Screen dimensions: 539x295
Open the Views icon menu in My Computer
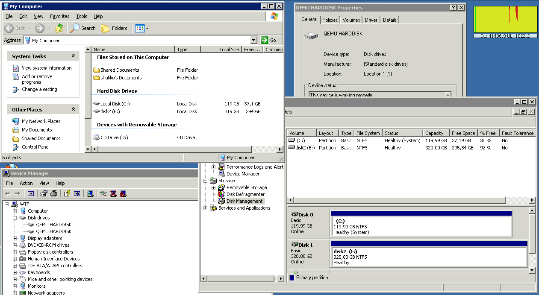click(x=141, y=28)
